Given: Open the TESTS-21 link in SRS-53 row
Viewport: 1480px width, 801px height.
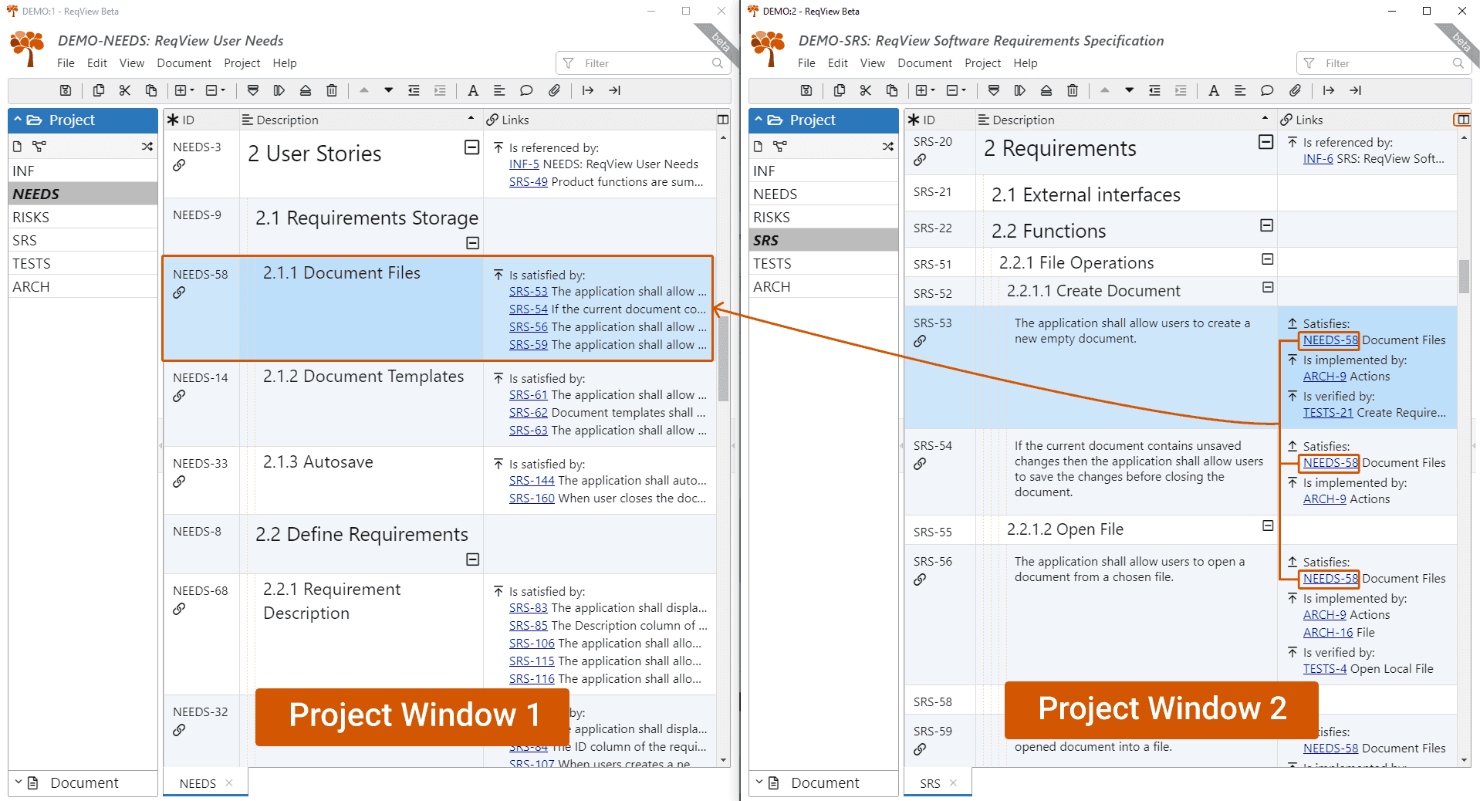Looking at the screenshot, I should [1328, 413].
